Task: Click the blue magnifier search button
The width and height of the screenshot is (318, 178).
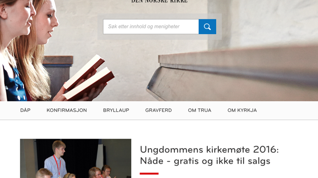Action: pyautogui.click(x=207, y=27)
